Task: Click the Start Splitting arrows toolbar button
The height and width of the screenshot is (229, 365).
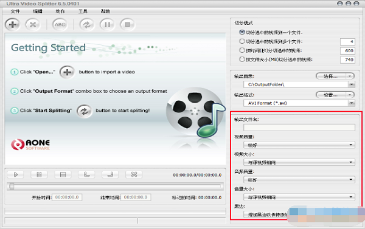Action: click(87, 24)
